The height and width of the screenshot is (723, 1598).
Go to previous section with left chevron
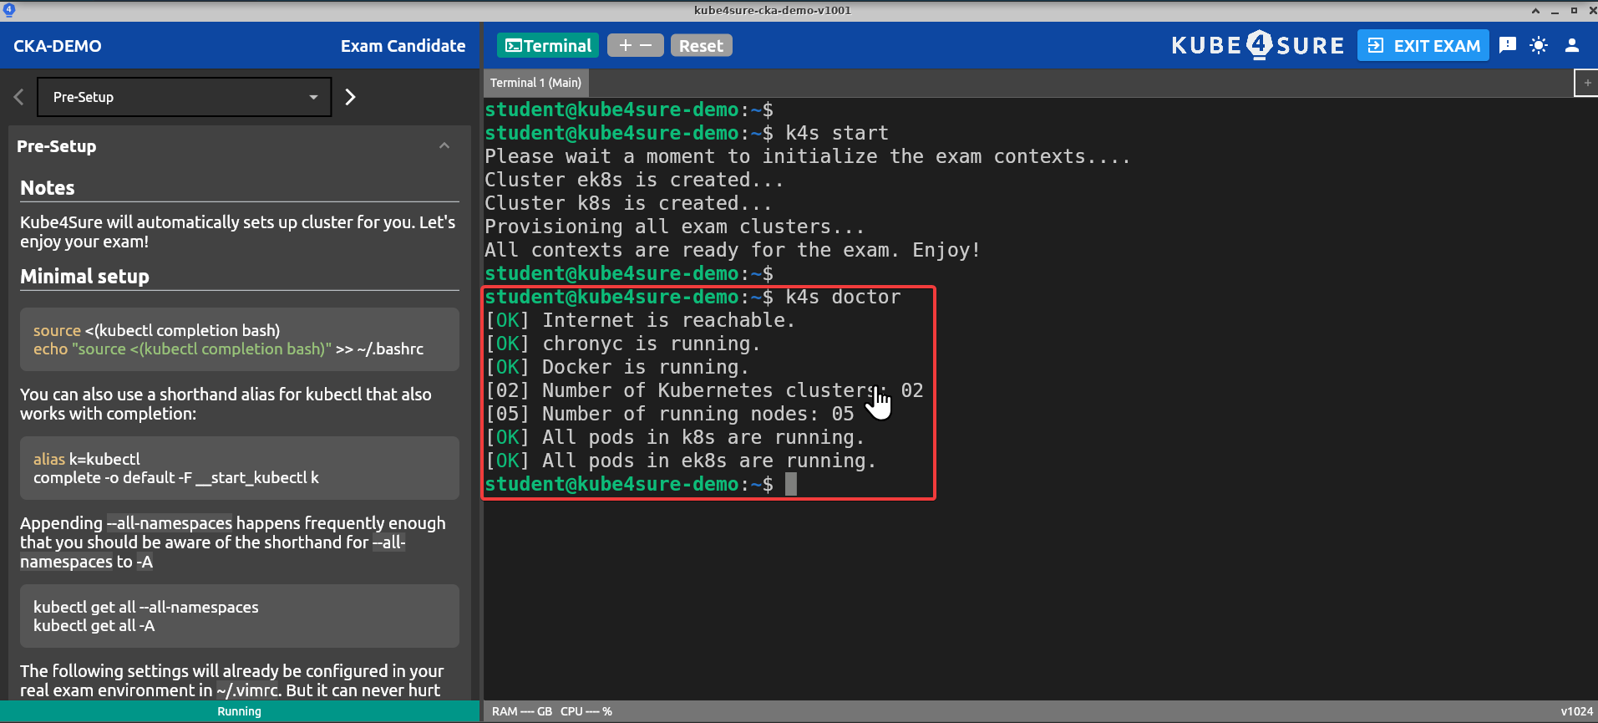tap(19, 97)
